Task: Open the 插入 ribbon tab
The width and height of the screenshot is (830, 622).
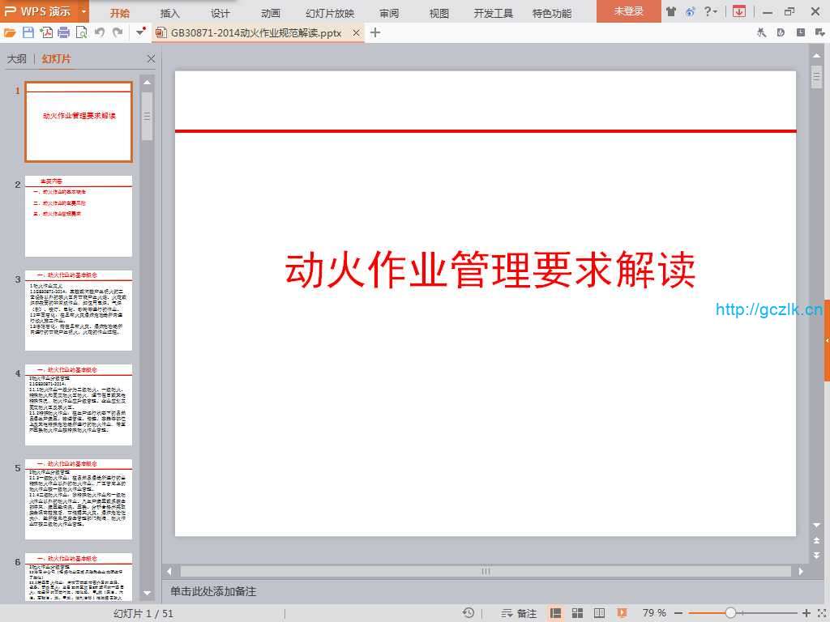Action: 170,13
